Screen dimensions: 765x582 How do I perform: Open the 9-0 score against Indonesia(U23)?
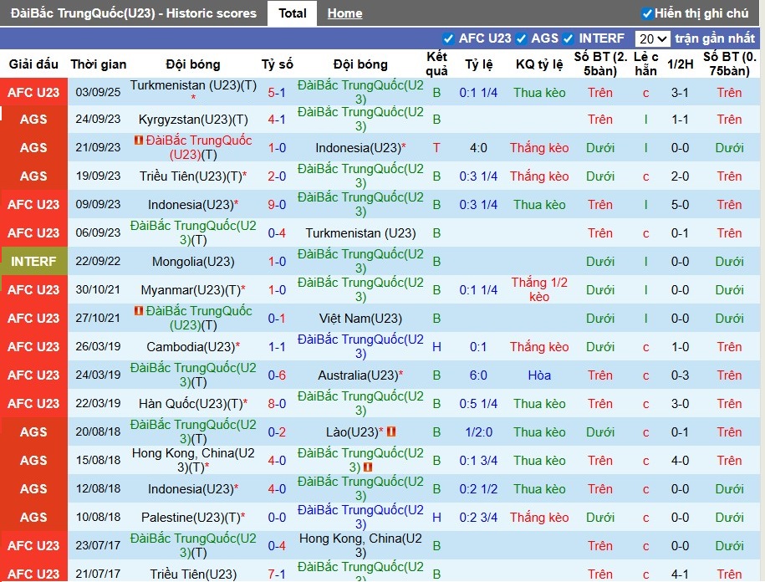pyautogui.click(x=277, y=205)
